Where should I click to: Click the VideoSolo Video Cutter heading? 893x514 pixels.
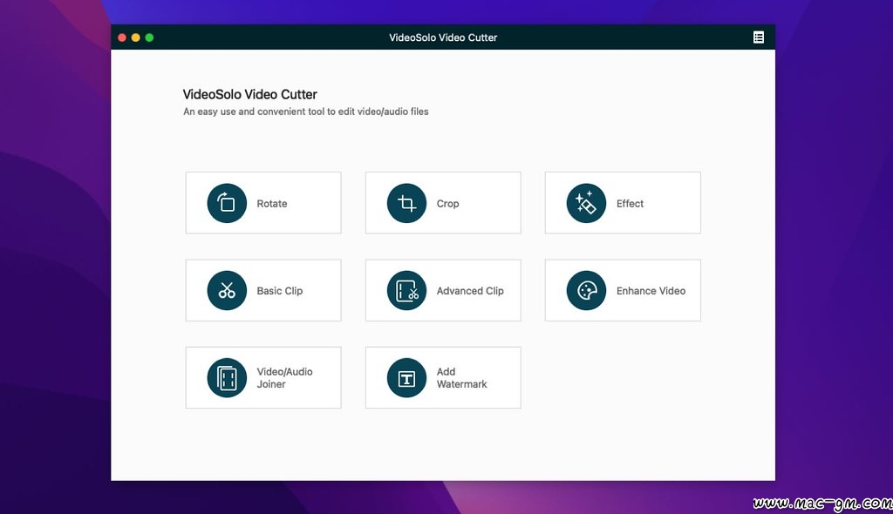(x=250, y=94)
